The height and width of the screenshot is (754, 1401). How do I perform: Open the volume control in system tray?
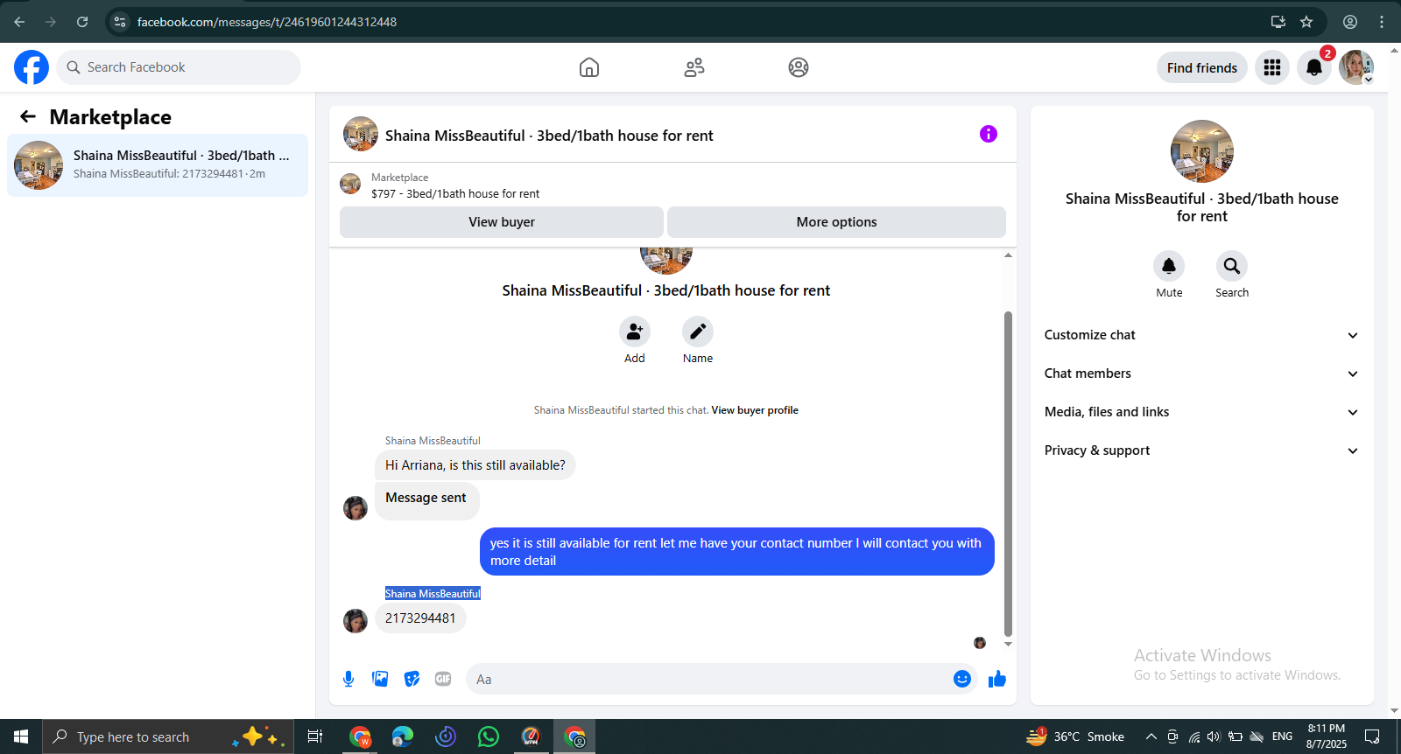coord(1214,737)
